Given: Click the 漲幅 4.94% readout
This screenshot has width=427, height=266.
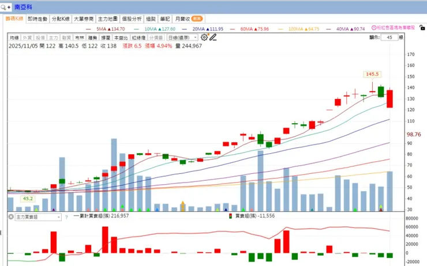Looking at the screenshot, I should pos(158,46).
